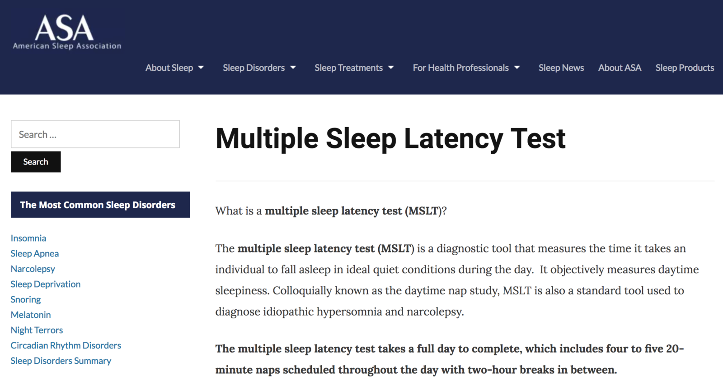Click the Multiple Sleep Latency Test heading
723x385 pixels.
click(x=390, y=138)
